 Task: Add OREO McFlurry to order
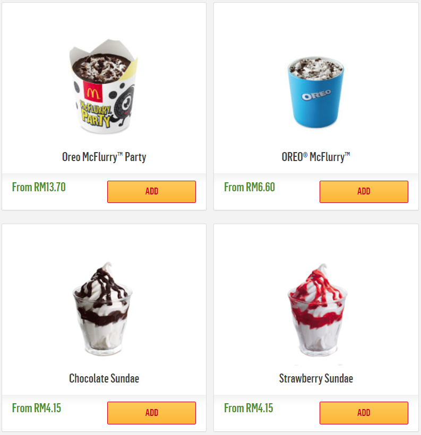[x=364, y=192]
